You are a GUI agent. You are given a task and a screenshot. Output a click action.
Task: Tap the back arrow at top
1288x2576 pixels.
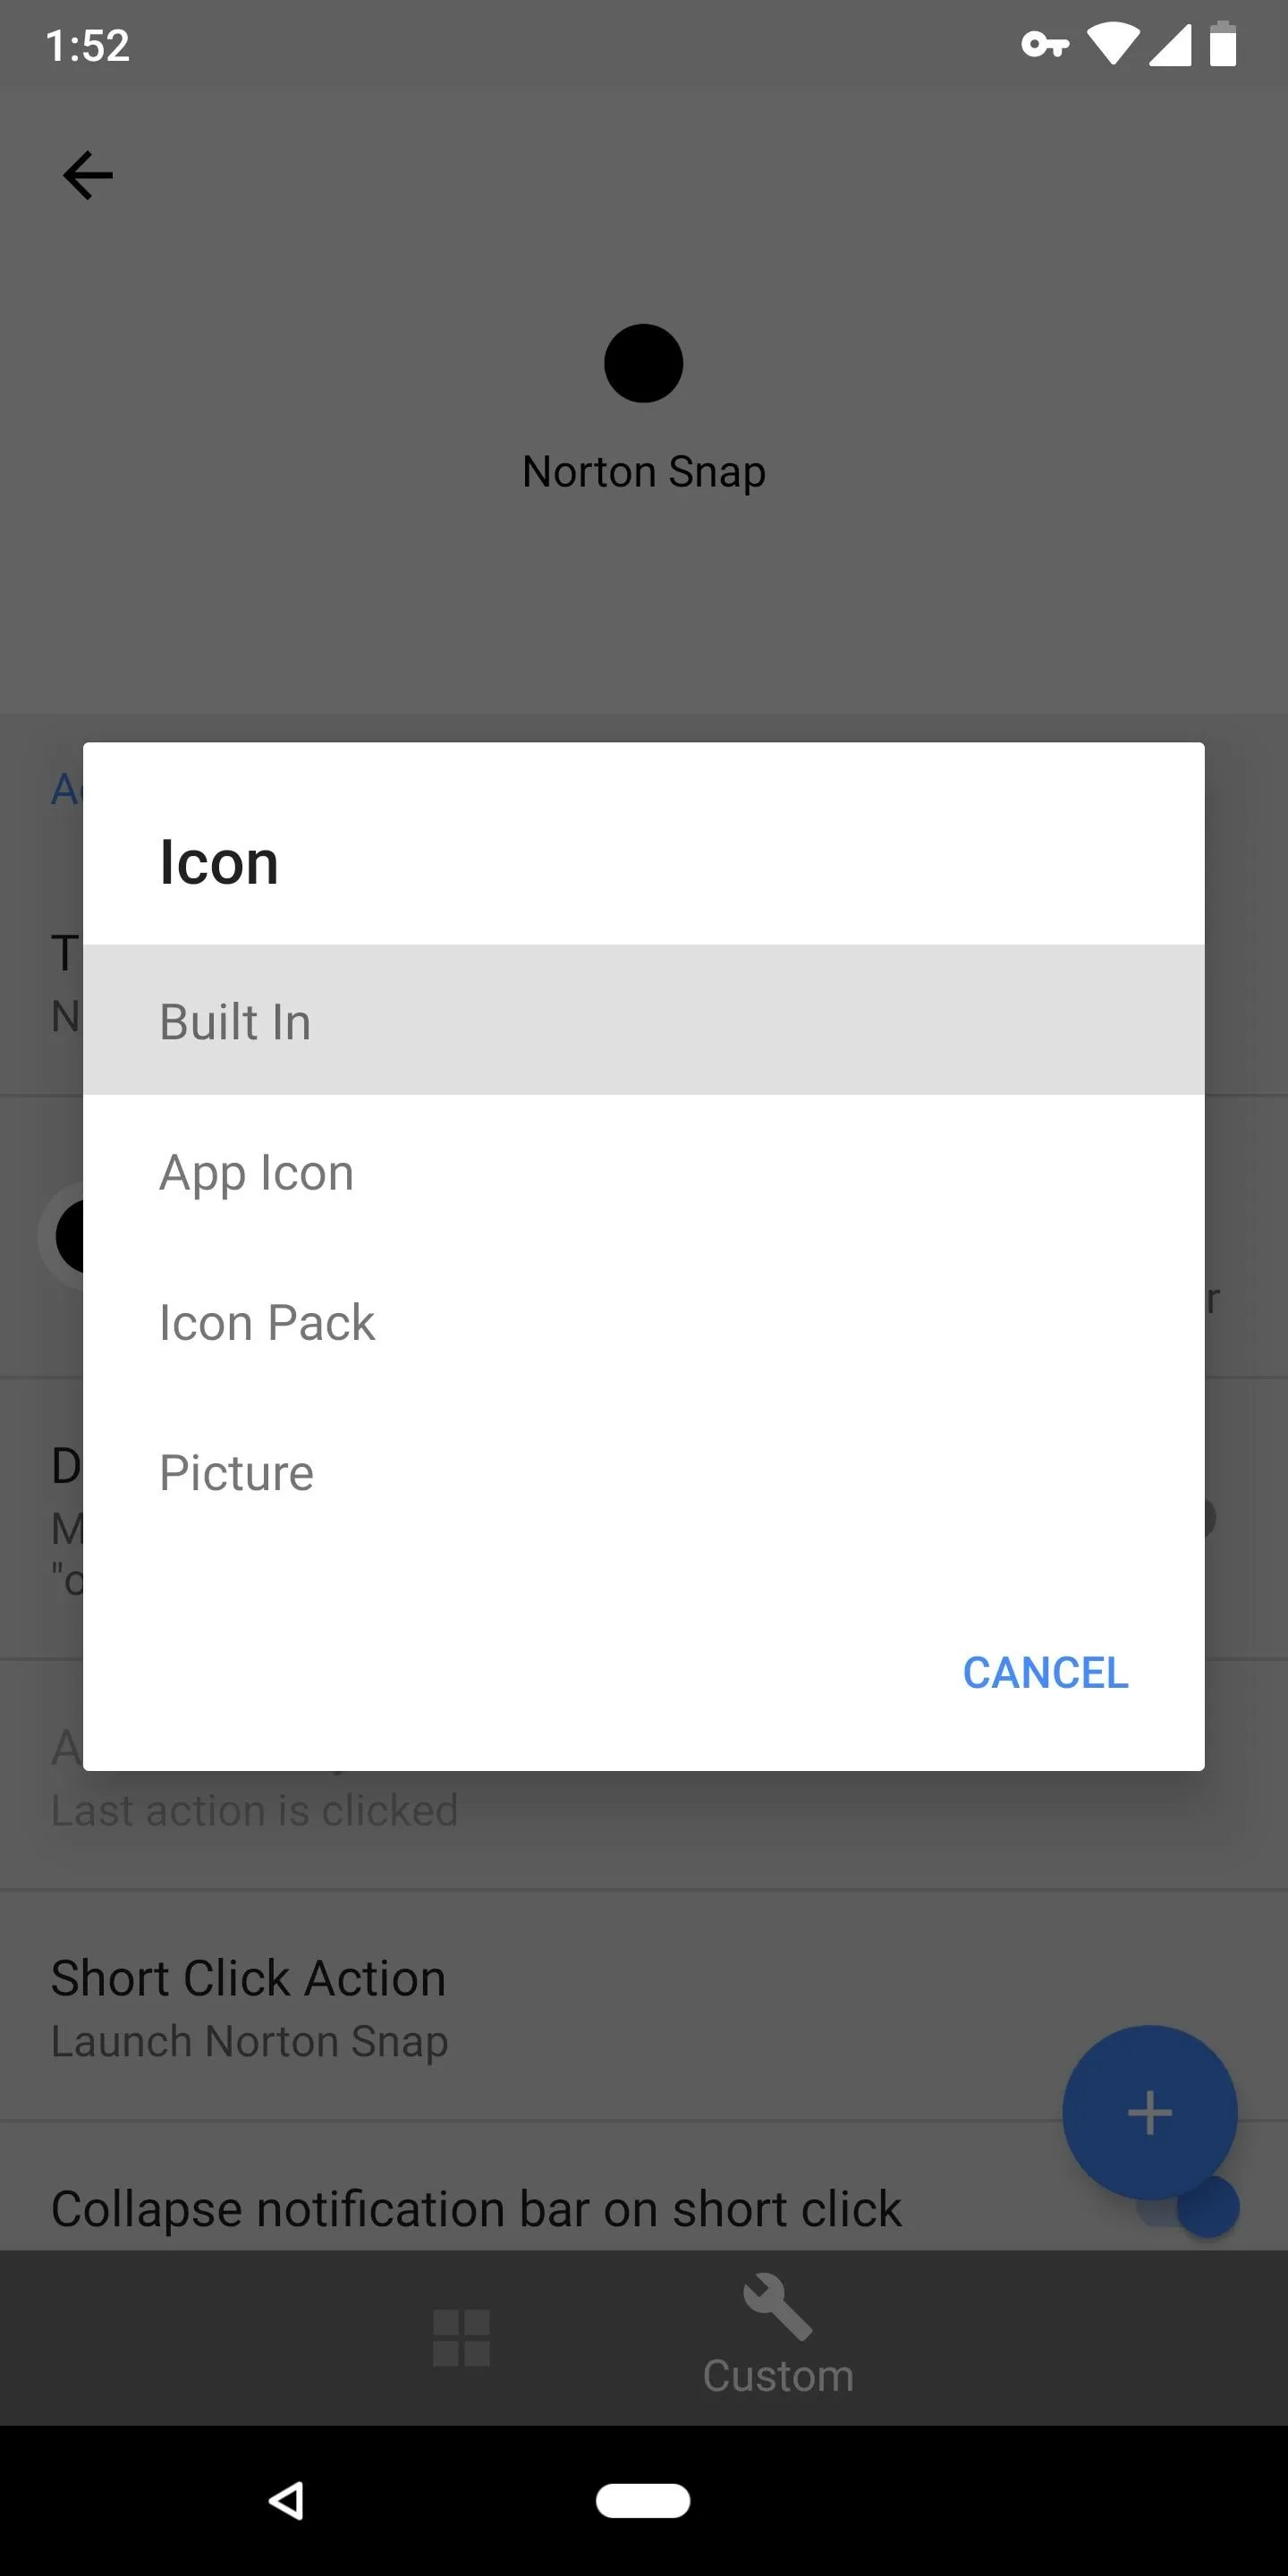[x=88, y=175]
